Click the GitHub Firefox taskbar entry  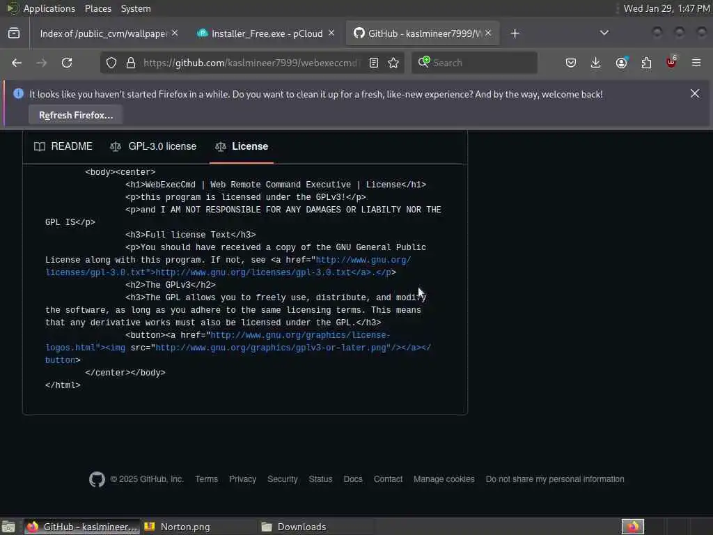82,527
